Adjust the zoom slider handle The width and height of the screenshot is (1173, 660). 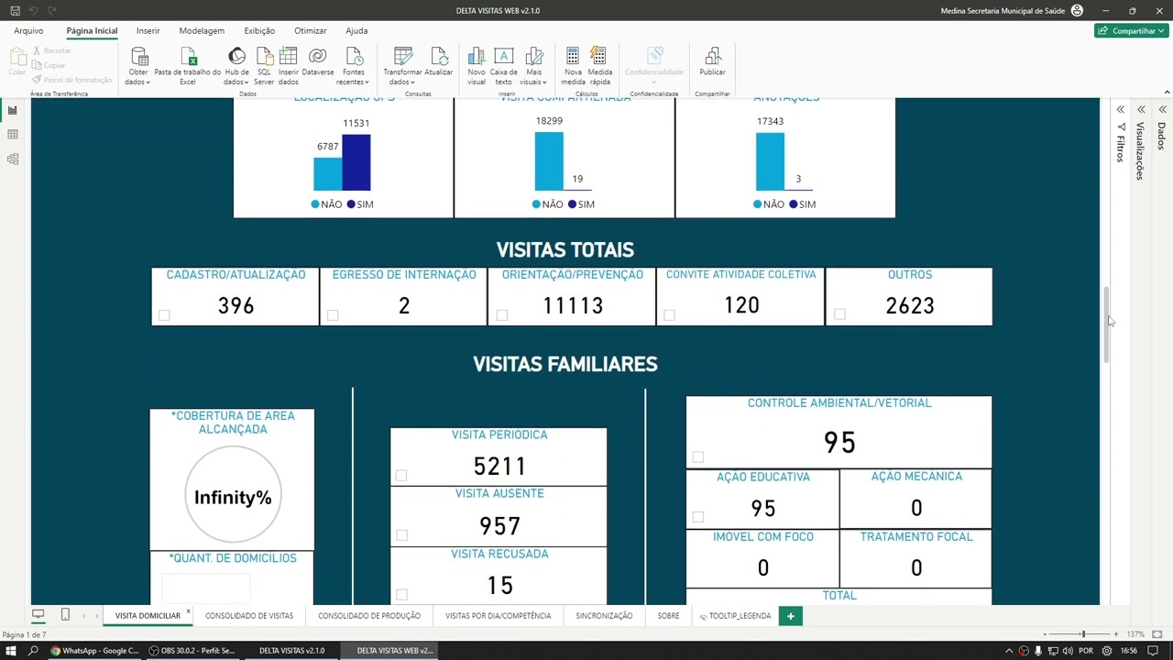pos(1083,634)
